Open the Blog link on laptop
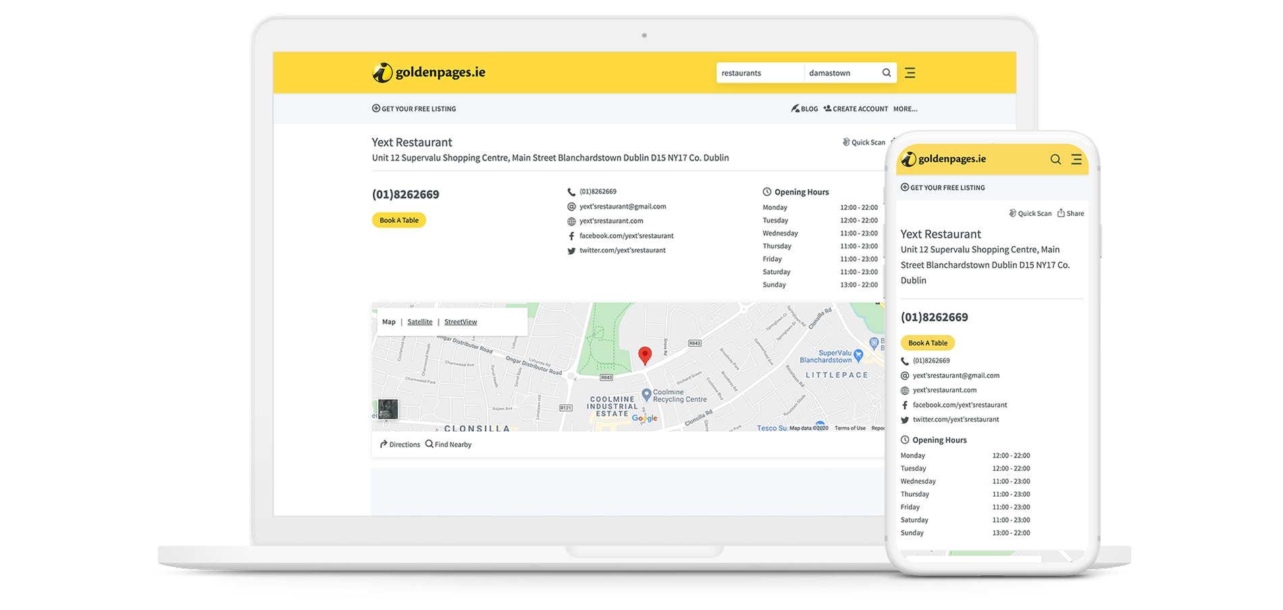 tap(804, 109)
